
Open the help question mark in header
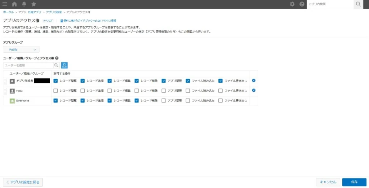[302, 4]
